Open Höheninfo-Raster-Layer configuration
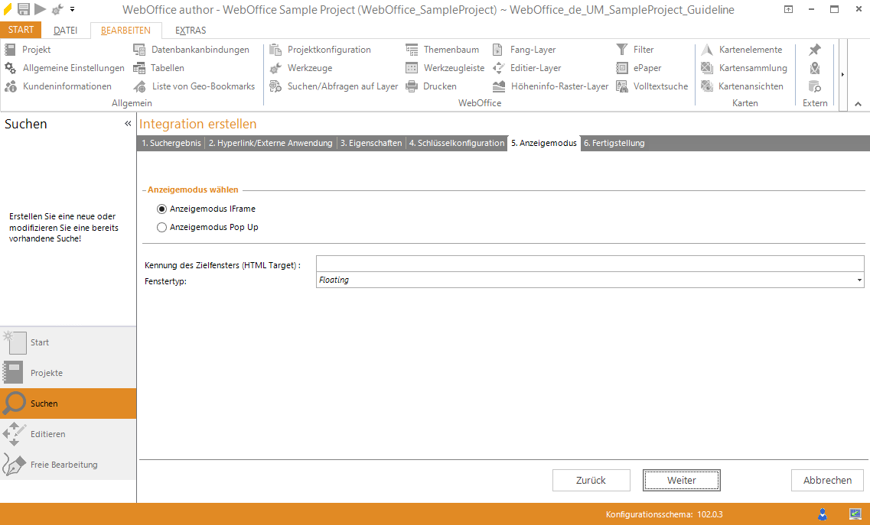Screen dimensions: 870x525 [x=559, y=86]
